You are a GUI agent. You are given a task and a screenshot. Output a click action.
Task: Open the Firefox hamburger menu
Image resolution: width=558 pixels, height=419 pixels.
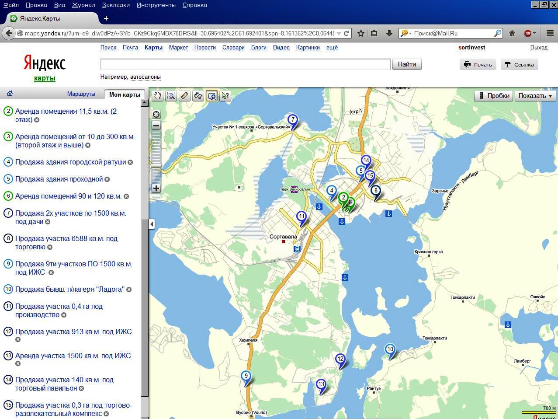550,33
